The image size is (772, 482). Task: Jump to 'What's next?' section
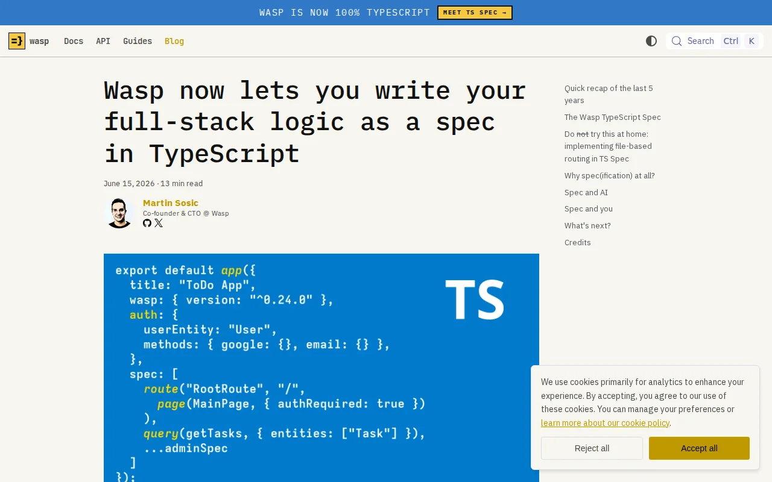coord(587,225)
